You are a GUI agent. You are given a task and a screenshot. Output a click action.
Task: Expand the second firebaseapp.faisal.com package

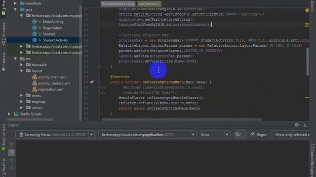pyautogui.click(x=21, y=46)
